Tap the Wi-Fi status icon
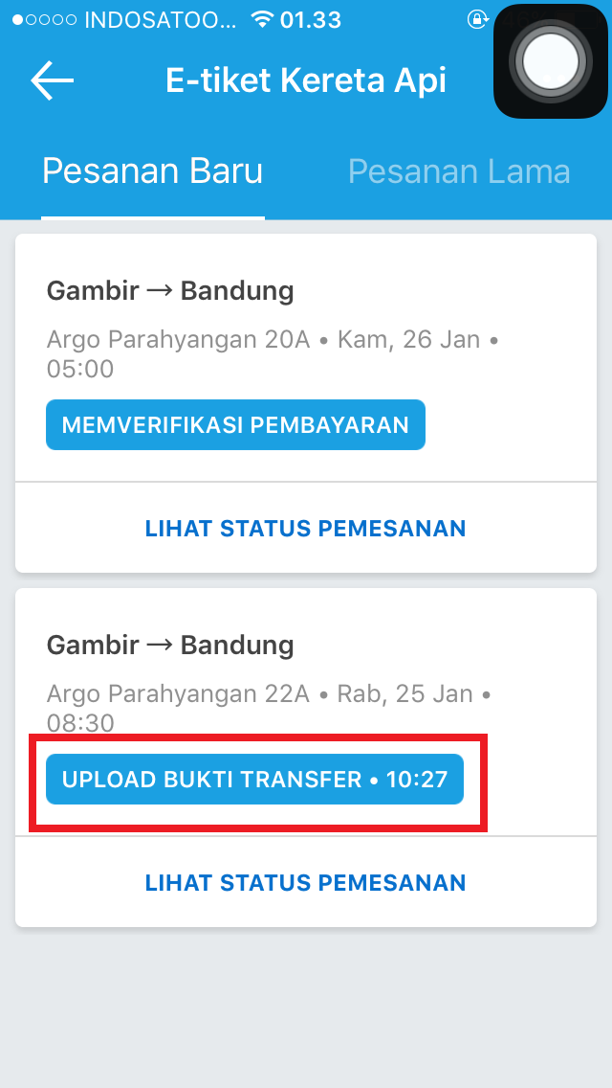612x1088 pixels. coord(262,19)
